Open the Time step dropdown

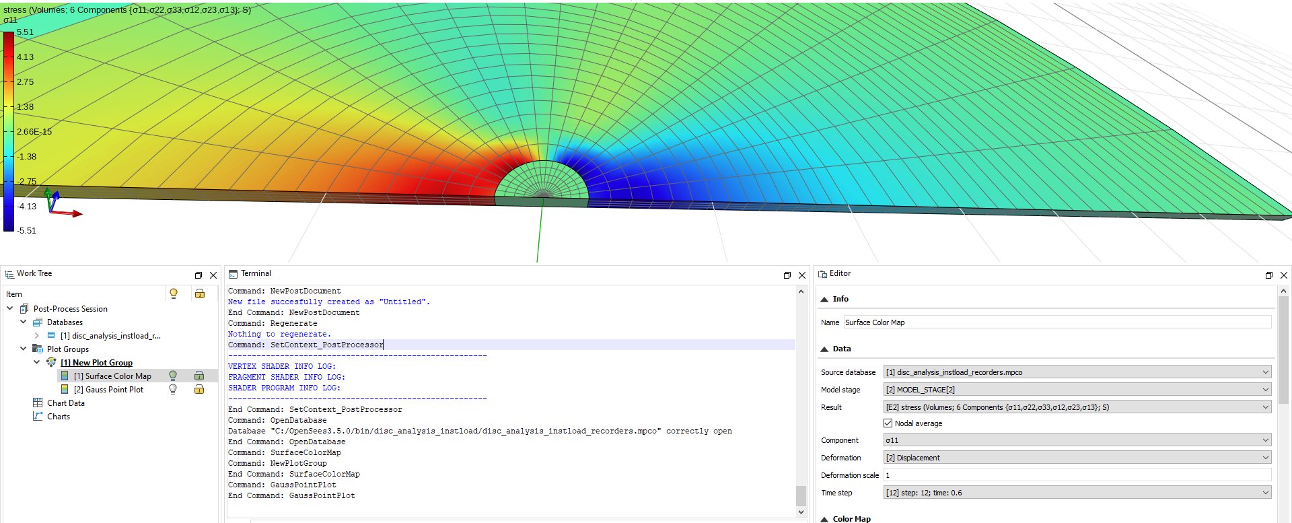(x=1077, y=493)
